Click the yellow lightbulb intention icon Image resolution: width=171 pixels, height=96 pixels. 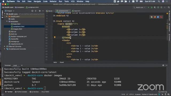[x=55, y=37]
